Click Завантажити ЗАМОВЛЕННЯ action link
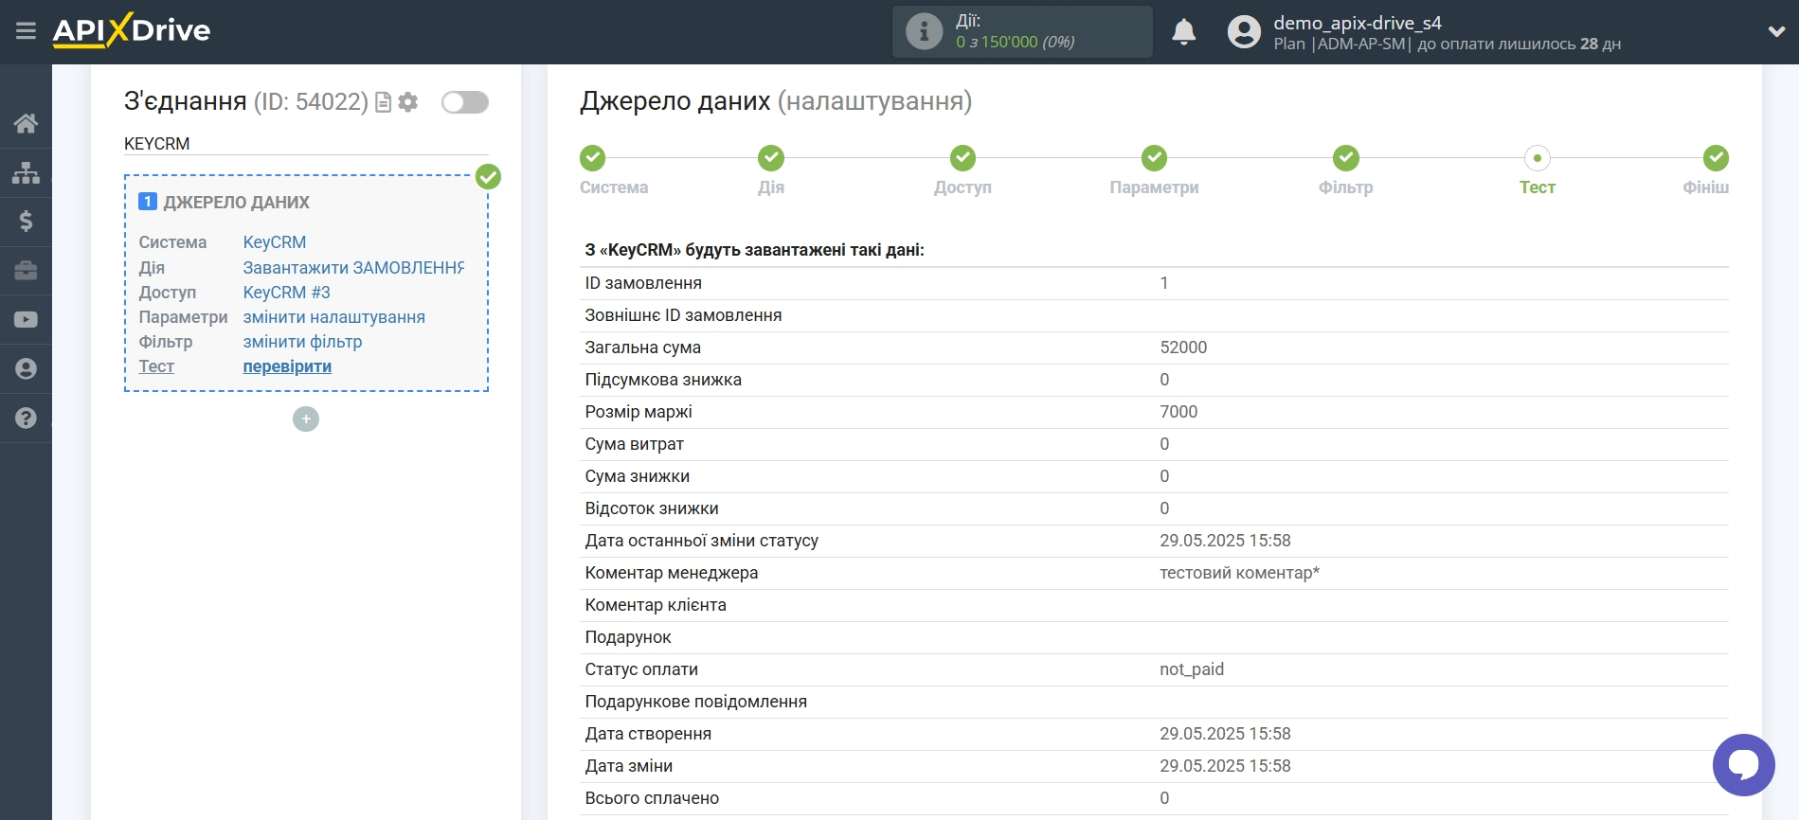 pos(353,268)
